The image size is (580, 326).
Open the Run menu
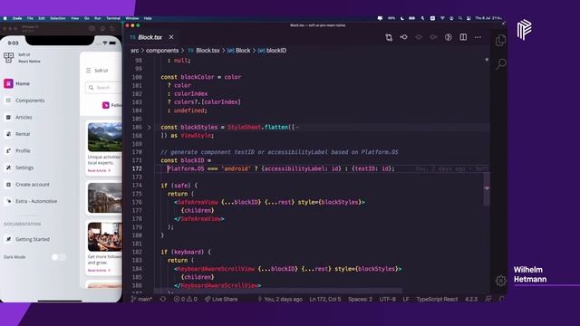coord(98,18)
